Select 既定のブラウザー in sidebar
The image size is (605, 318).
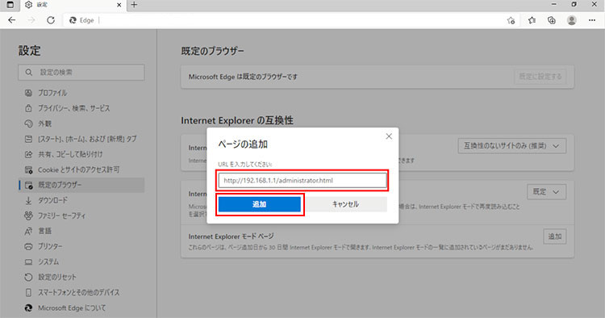pyautogui.click(x=81, y=185)
